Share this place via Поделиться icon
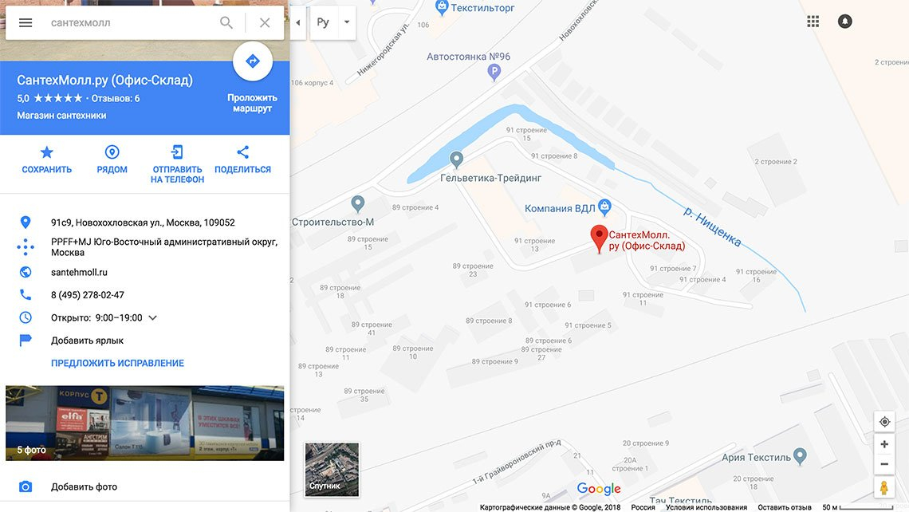 243,152
